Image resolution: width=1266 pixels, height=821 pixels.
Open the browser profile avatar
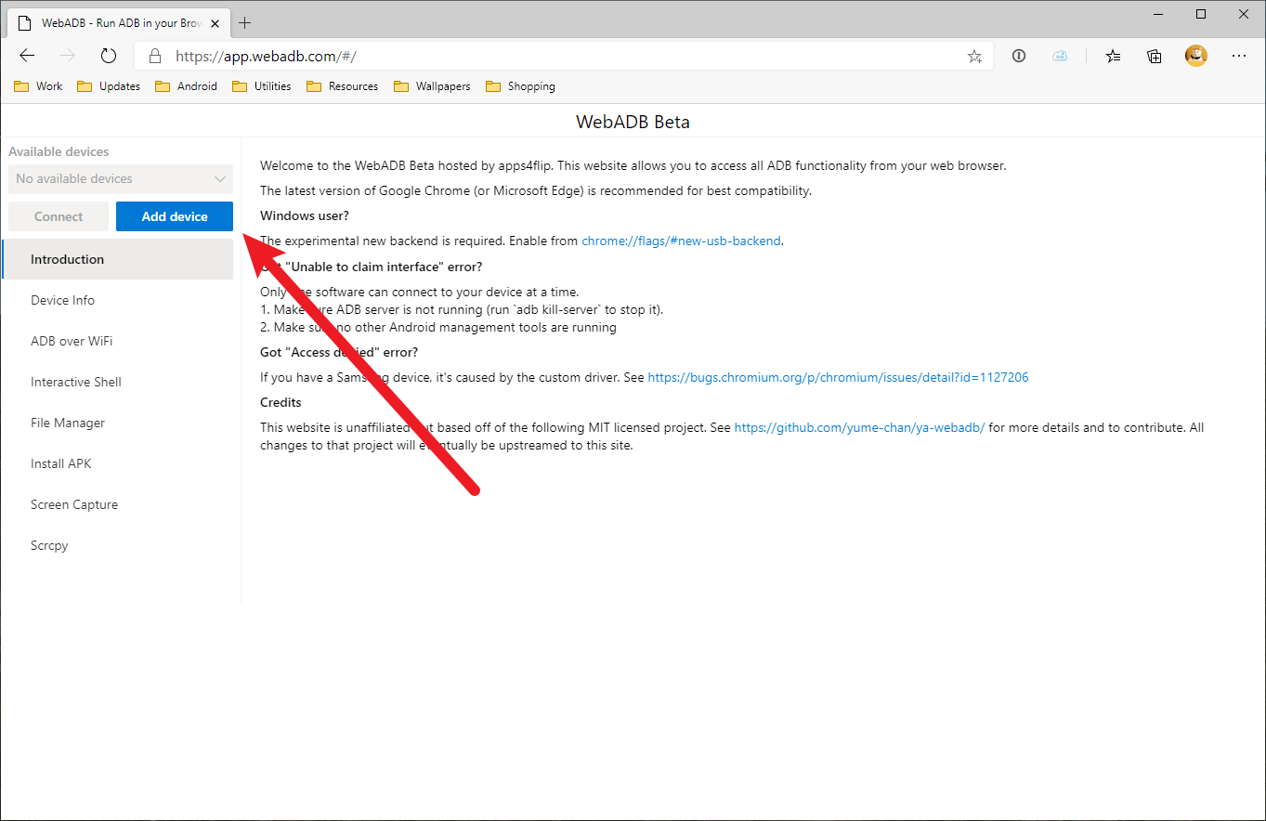pos(1196,56)
